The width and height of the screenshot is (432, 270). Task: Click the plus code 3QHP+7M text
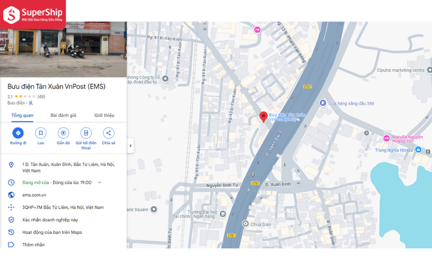click(63, 207)
